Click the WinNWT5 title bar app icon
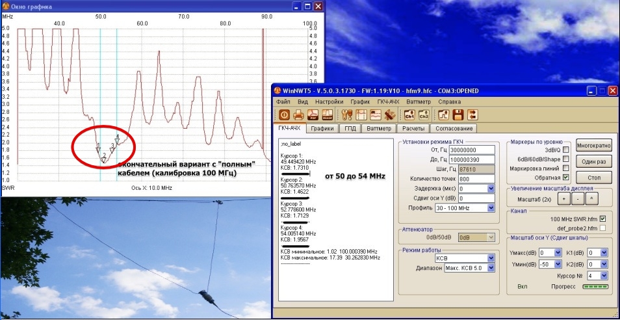Viewport: 620px width, 320px height. [278, 91]
